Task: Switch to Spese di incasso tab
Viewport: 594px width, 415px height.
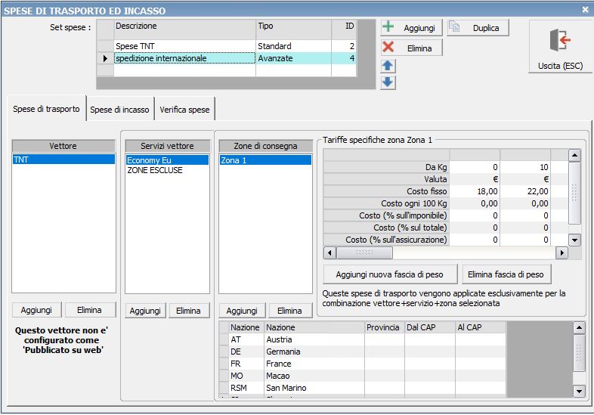Action: click(119, 110)
